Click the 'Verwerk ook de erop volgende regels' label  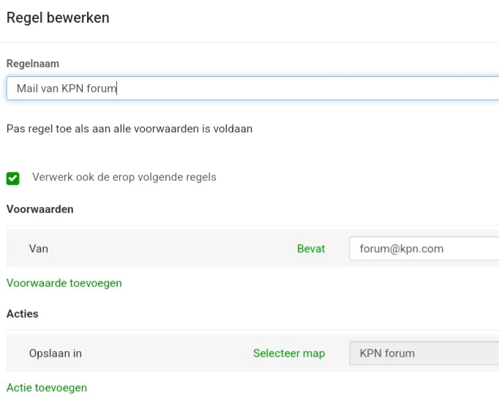(x=124, y=177)
